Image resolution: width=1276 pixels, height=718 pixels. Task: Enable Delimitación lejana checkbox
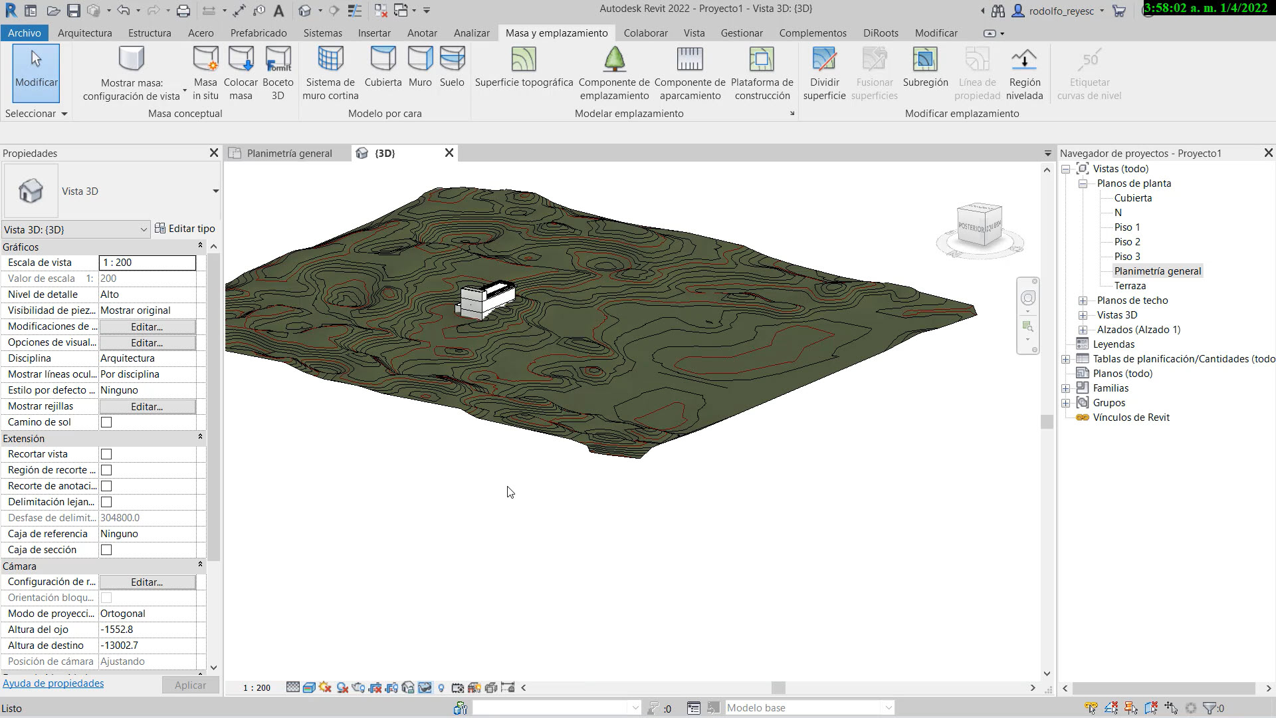[106, 502]
